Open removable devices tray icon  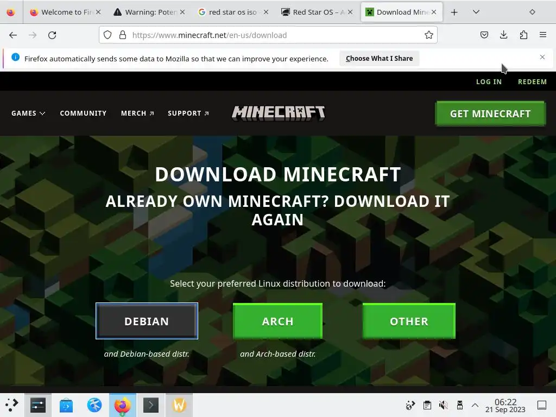460,405
